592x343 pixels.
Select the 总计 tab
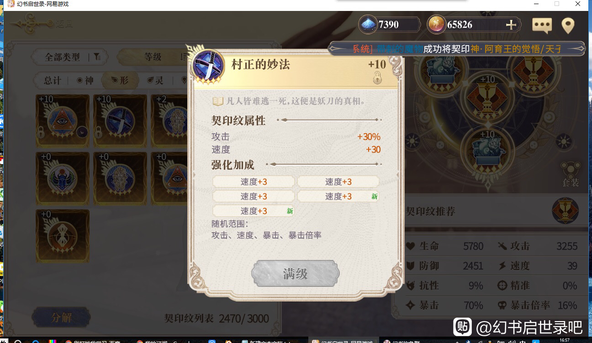[53, 80]
